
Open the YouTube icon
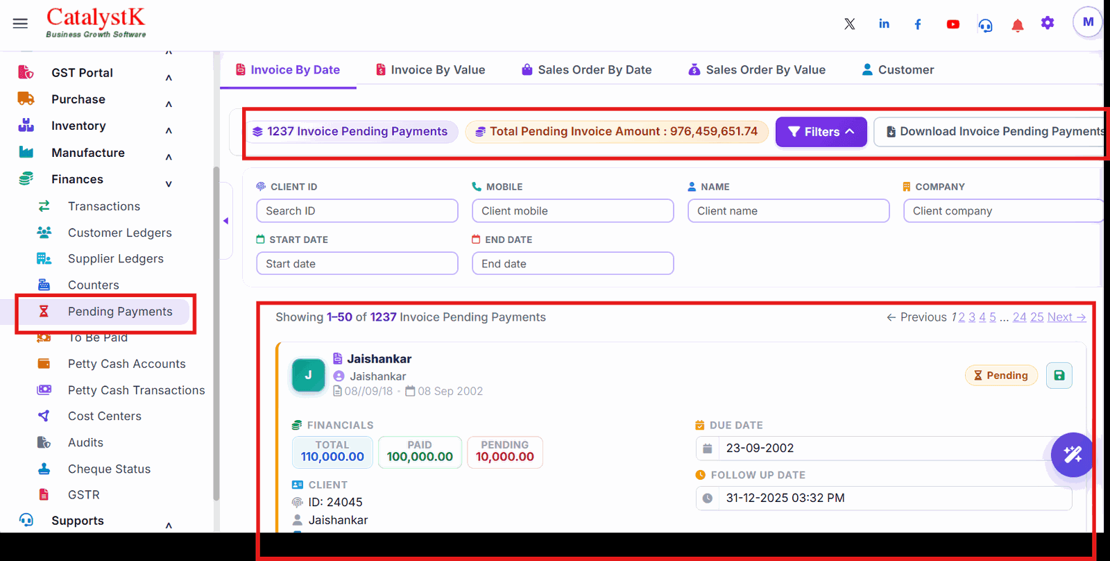tap(953, 24)
